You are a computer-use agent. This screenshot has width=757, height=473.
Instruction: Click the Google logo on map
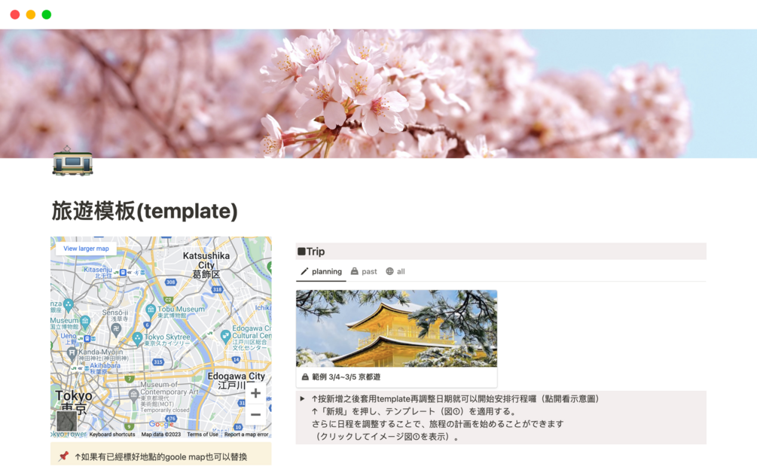161,424
